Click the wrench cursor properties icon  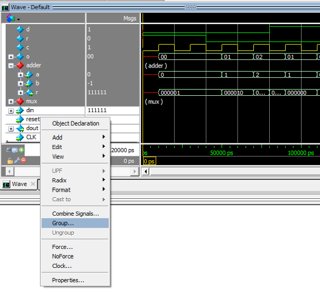pos(17,160)
